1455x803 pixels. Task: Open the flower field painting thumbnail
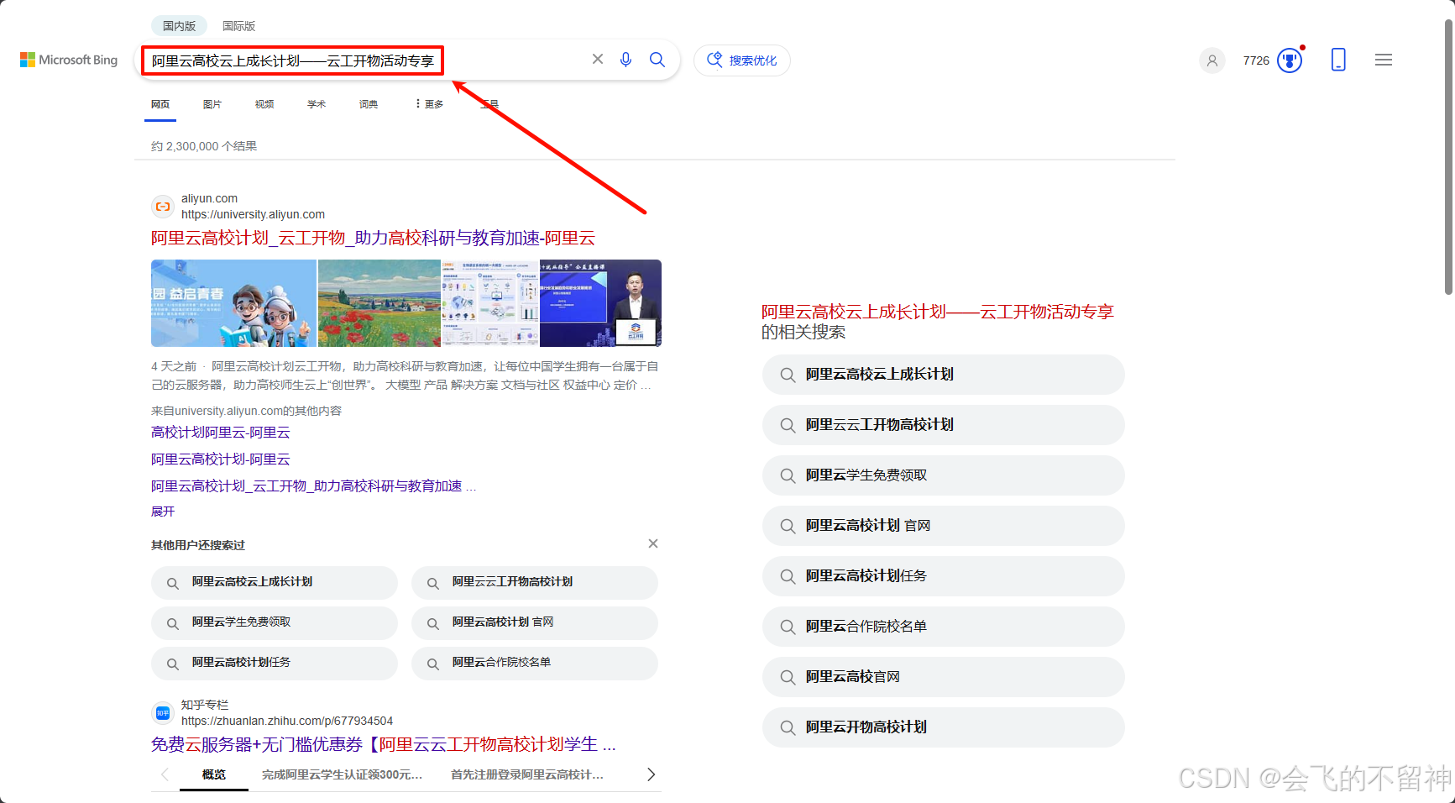pyautogui.click(x=379, y=303)
